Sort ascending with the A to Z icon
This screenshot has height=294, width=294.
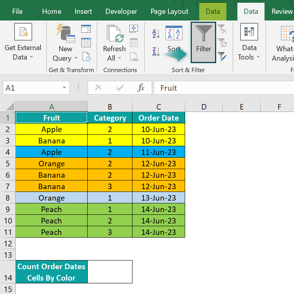tap(156, 33)
